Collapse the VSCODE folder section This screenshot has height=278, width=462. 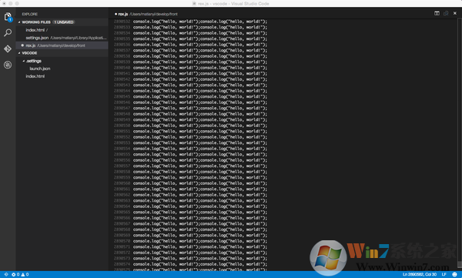tap(19, 53)
